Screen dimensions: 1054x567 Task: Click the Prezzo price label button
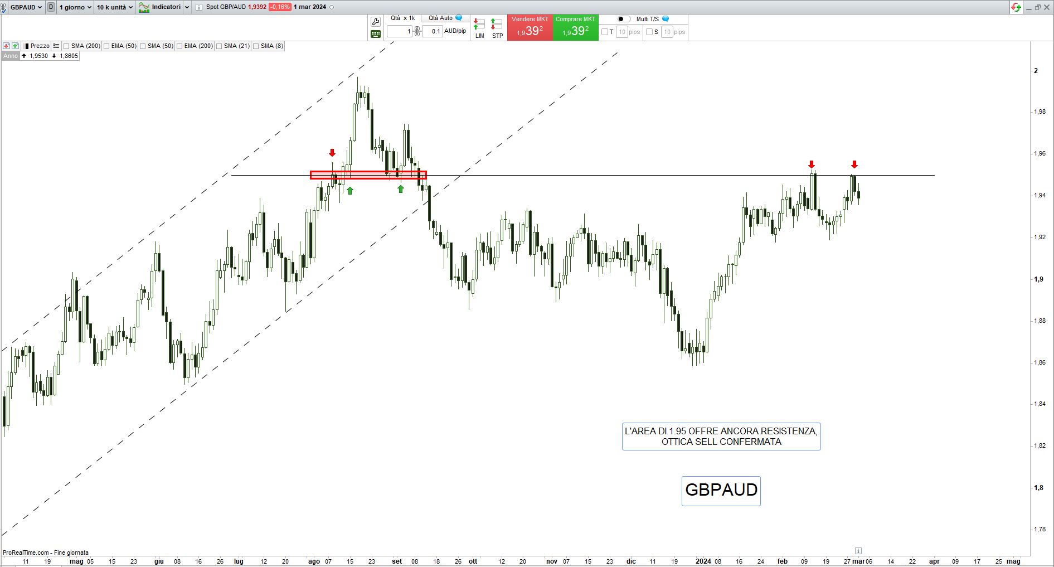pos(37,46)
